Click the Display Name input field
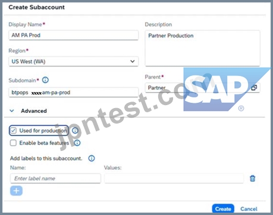Viewport: 273px width, 215px height. point(73,35)
